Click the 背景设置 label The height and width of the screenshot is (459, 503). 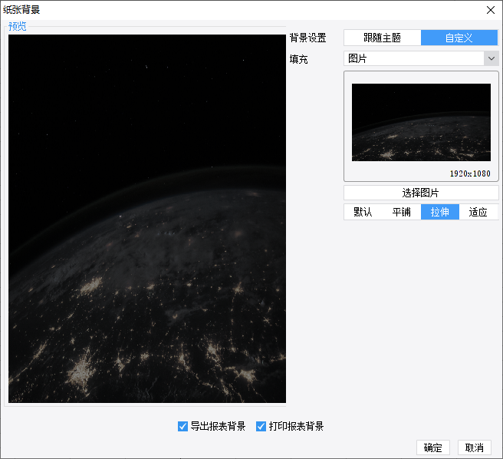307,38
